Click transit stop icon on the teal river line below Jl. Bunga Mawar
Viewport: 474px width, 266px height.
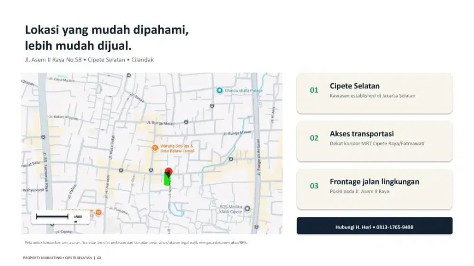click(x=231, y=159)
